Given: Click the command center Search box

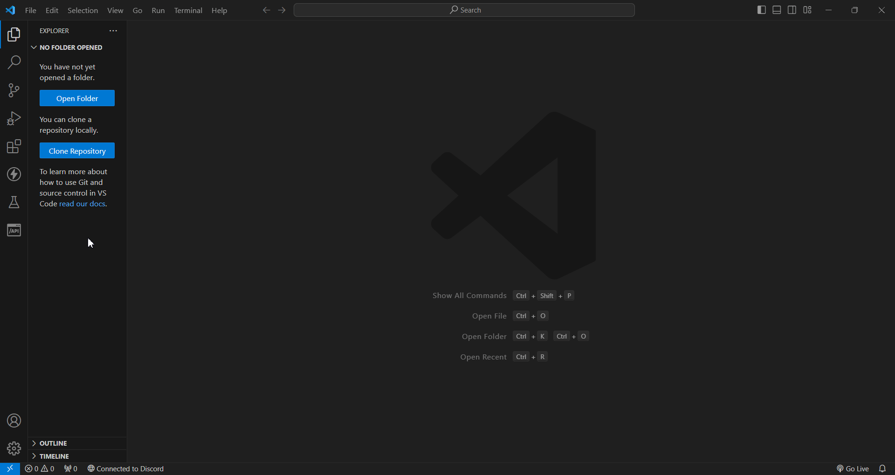Looking at the screenshot, I should coord(464,10).
